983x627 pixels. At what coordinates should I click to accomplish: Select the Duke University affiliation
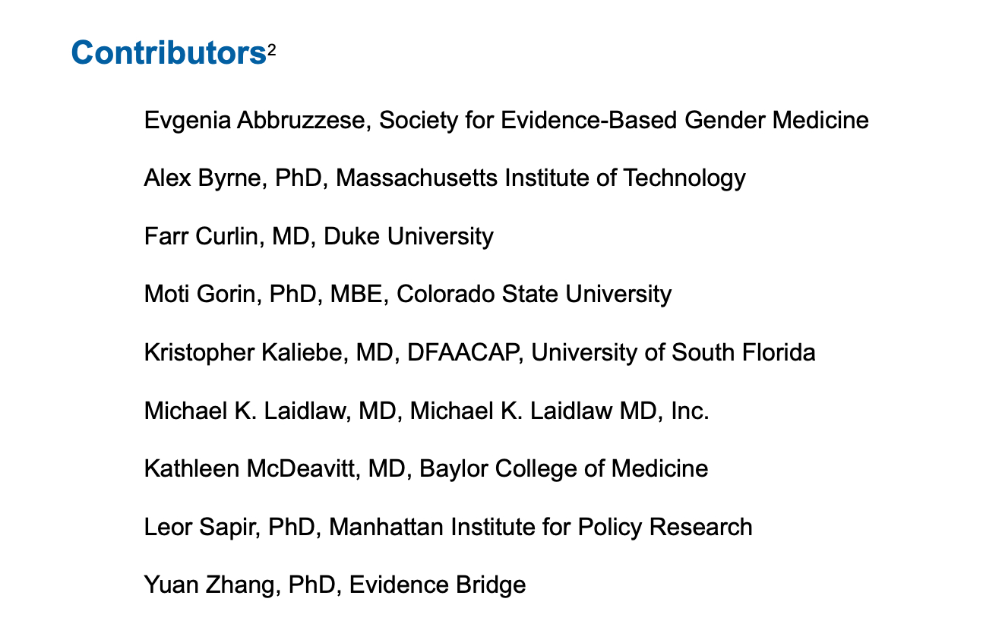(409, 236)
